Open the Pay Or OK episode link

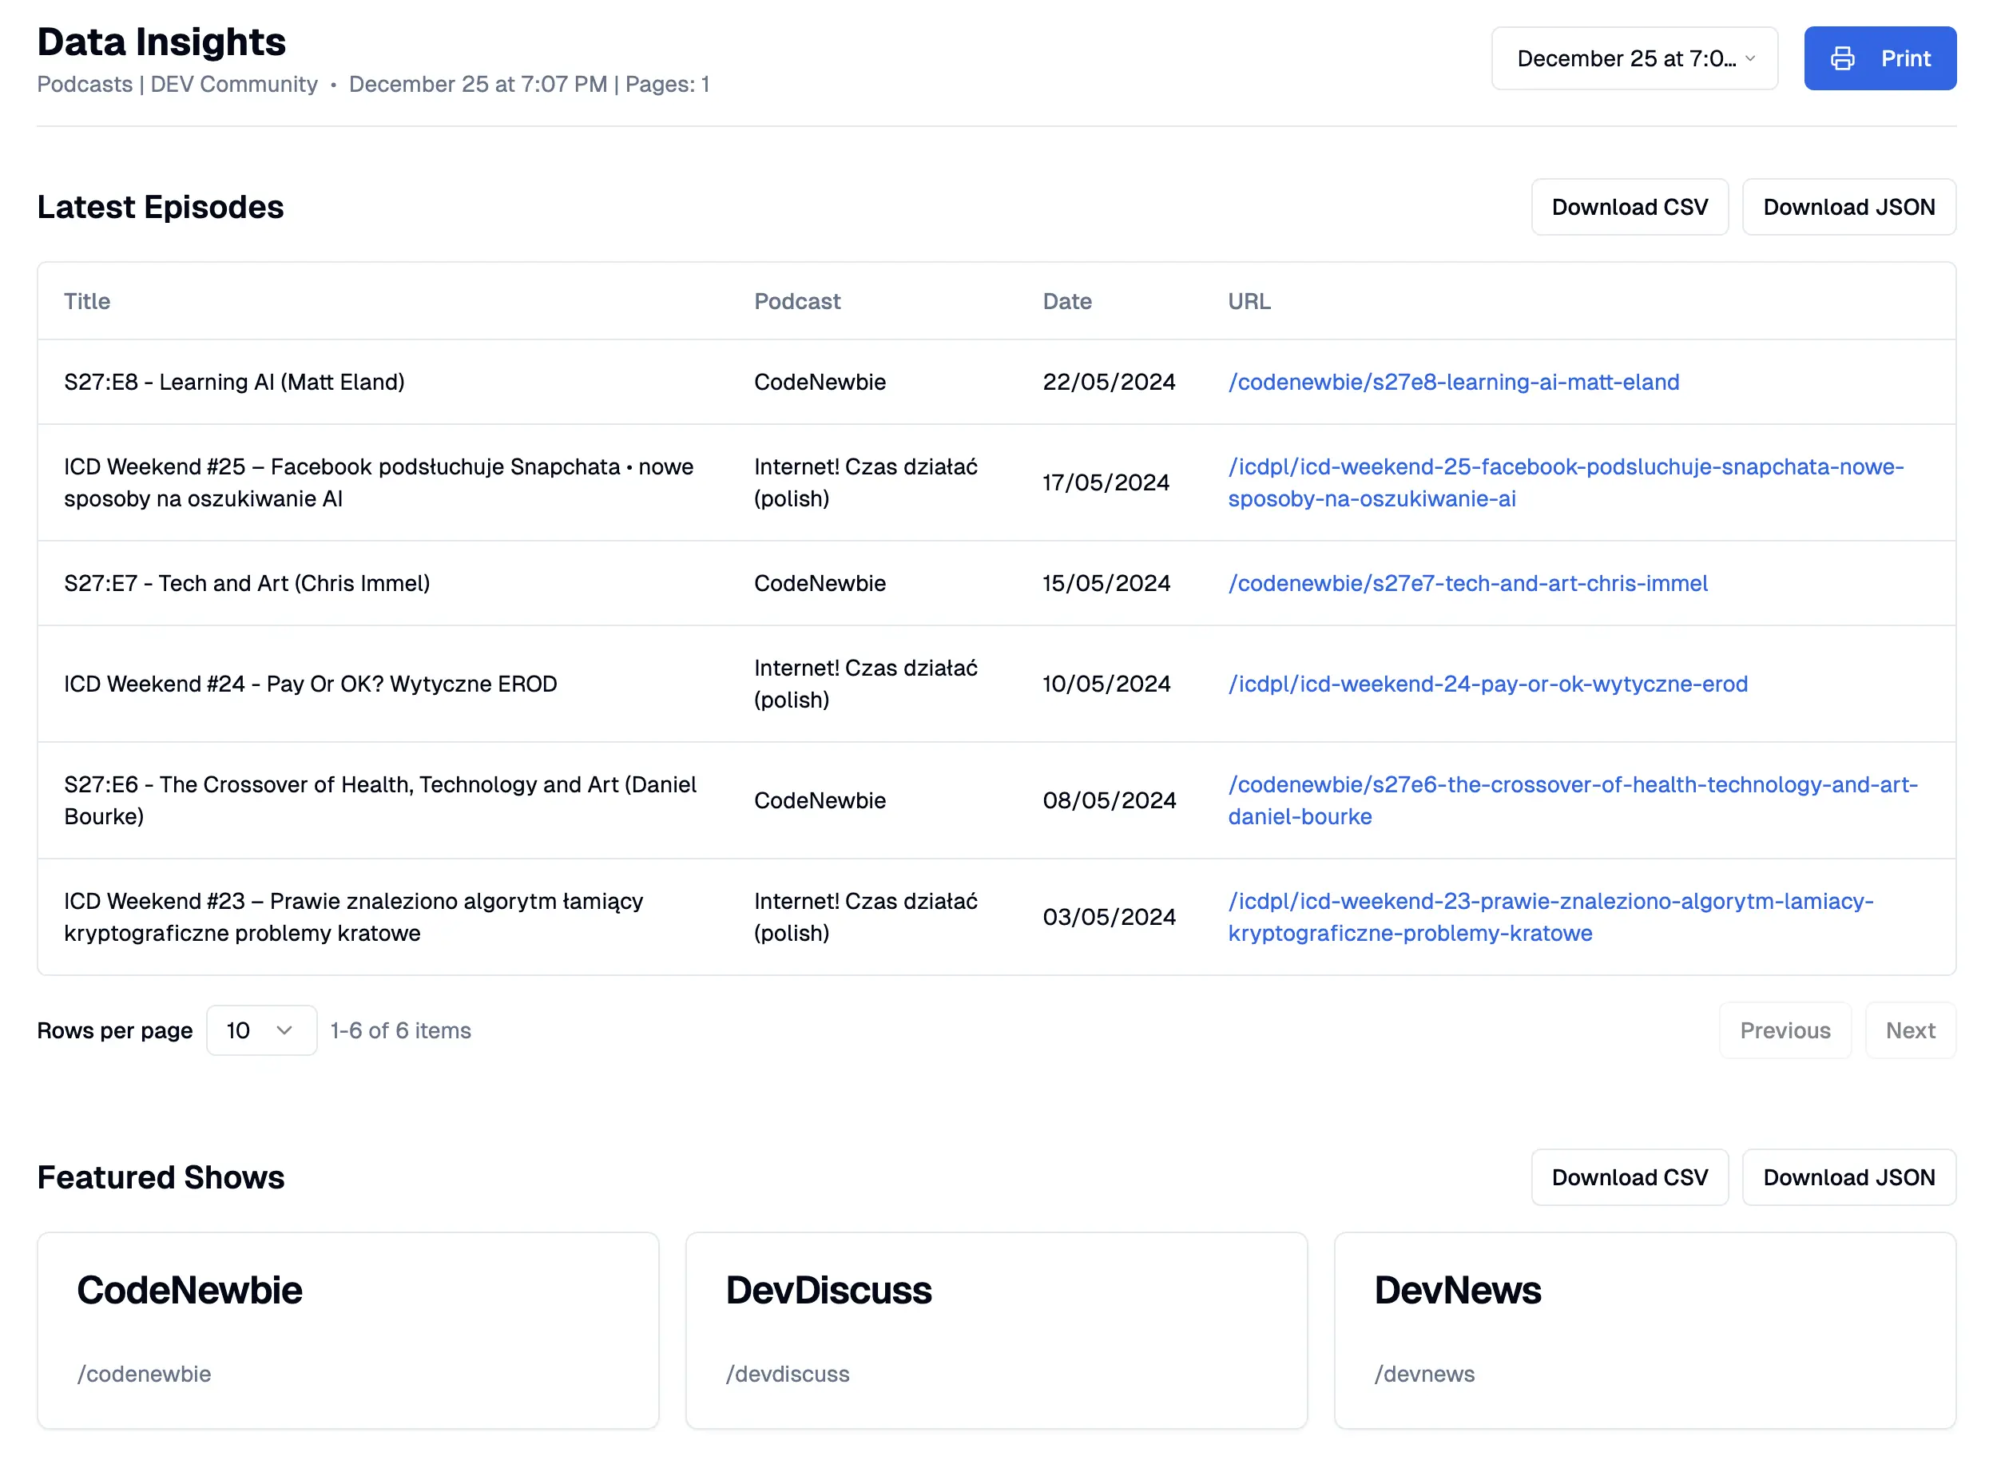pyautogui.click(x=1488, y=683)
